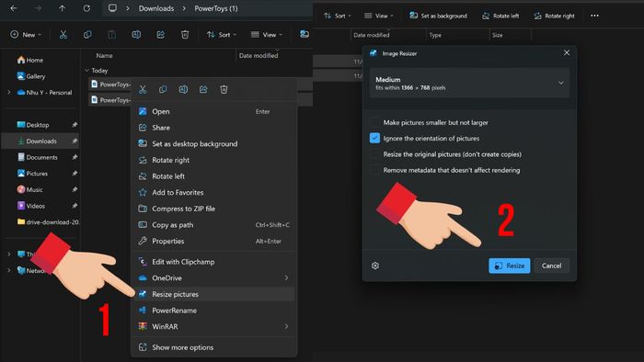Image resolution: width=644 pixels, height=362 pixels.
Task: Uncheck Ignore the orientation of pictures
Action: pos(374,138)
